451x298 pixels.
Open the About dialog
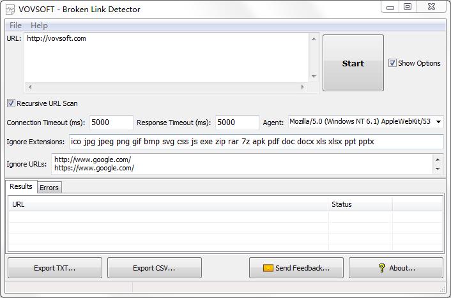pos(396,268)
